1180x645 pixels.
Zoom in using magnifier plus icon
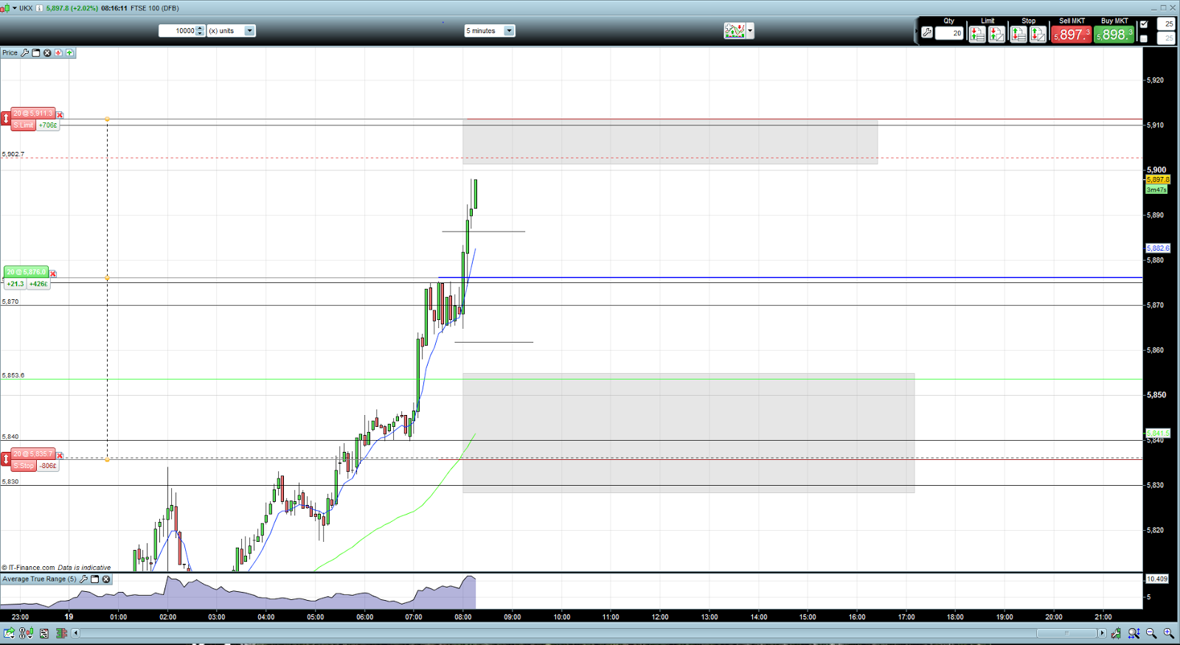pos(1169,633)
